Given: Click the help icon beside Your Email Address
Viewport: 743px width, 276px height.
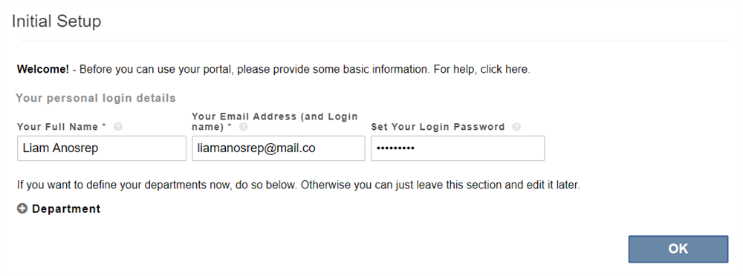Looking at the screenshot, I should point(244,127).
